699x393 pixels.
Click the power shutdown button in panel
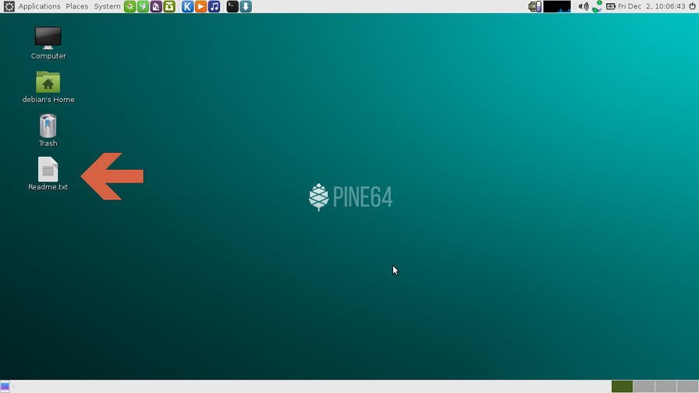(692, 6)
